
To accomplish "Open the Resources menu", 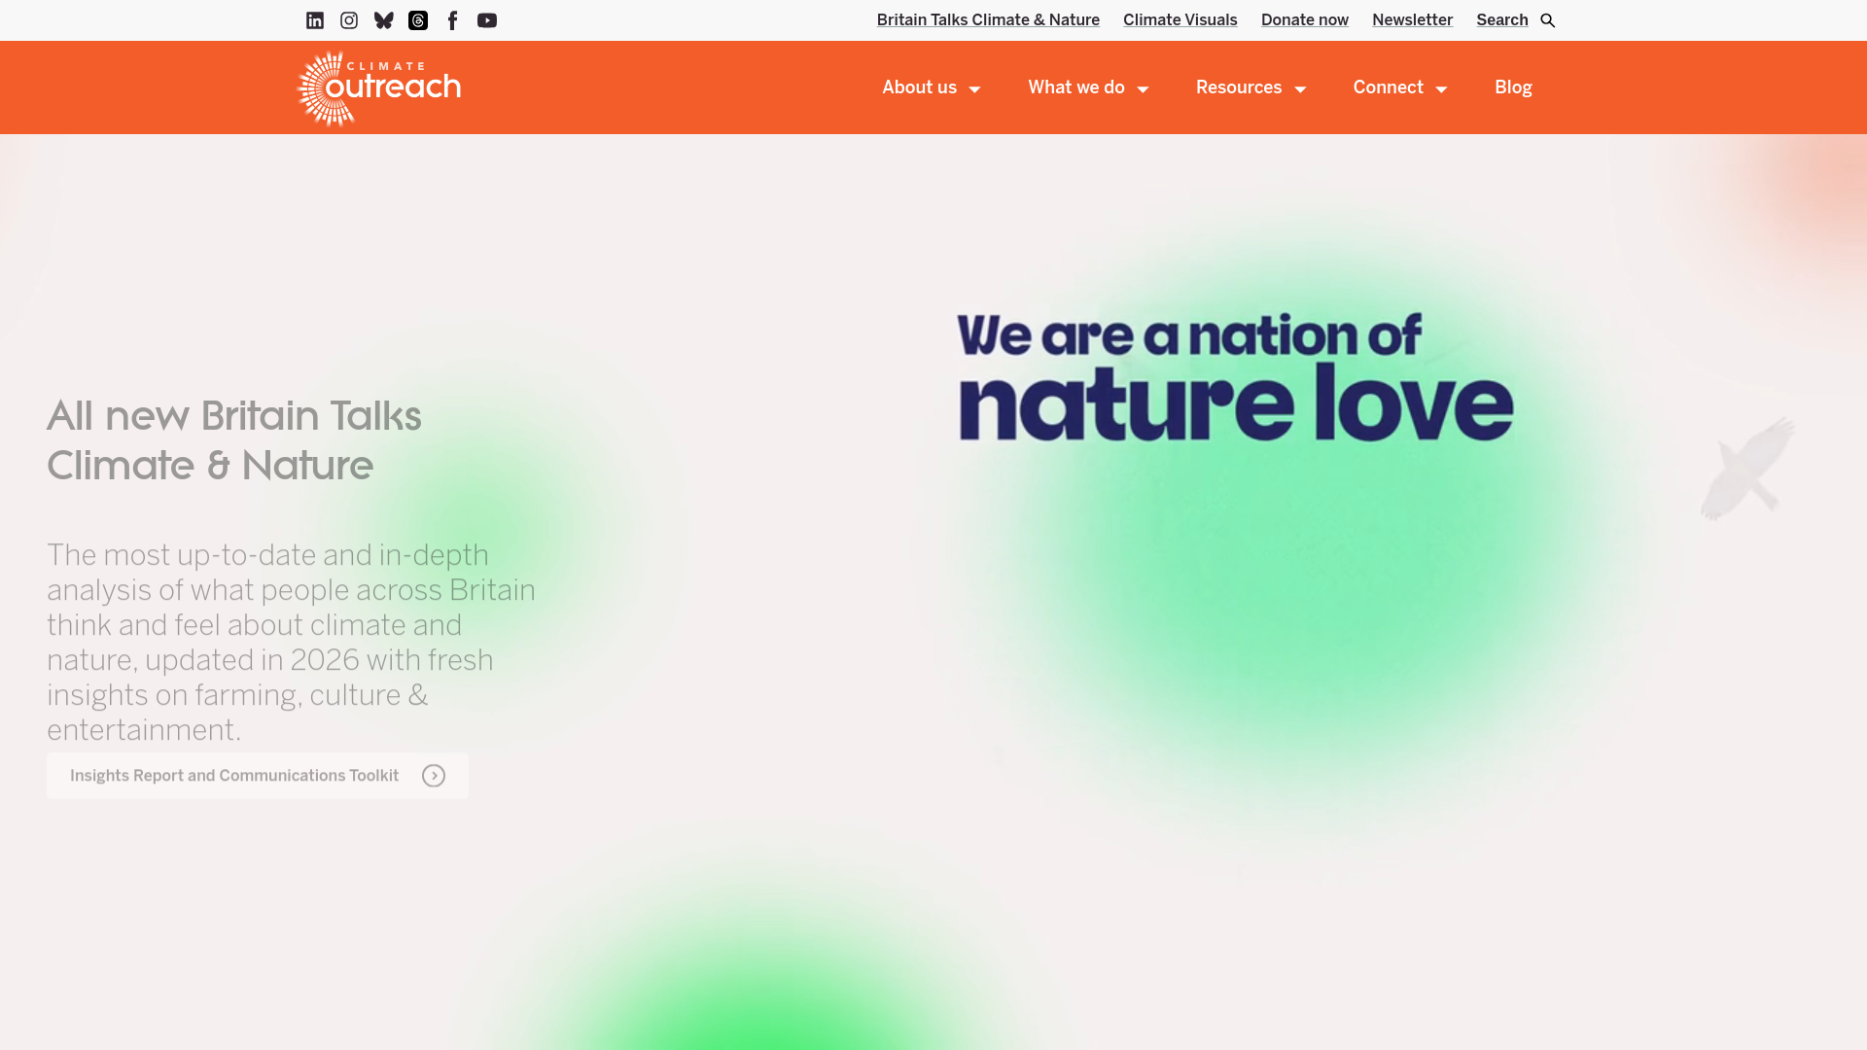I will pos(1239,87).
